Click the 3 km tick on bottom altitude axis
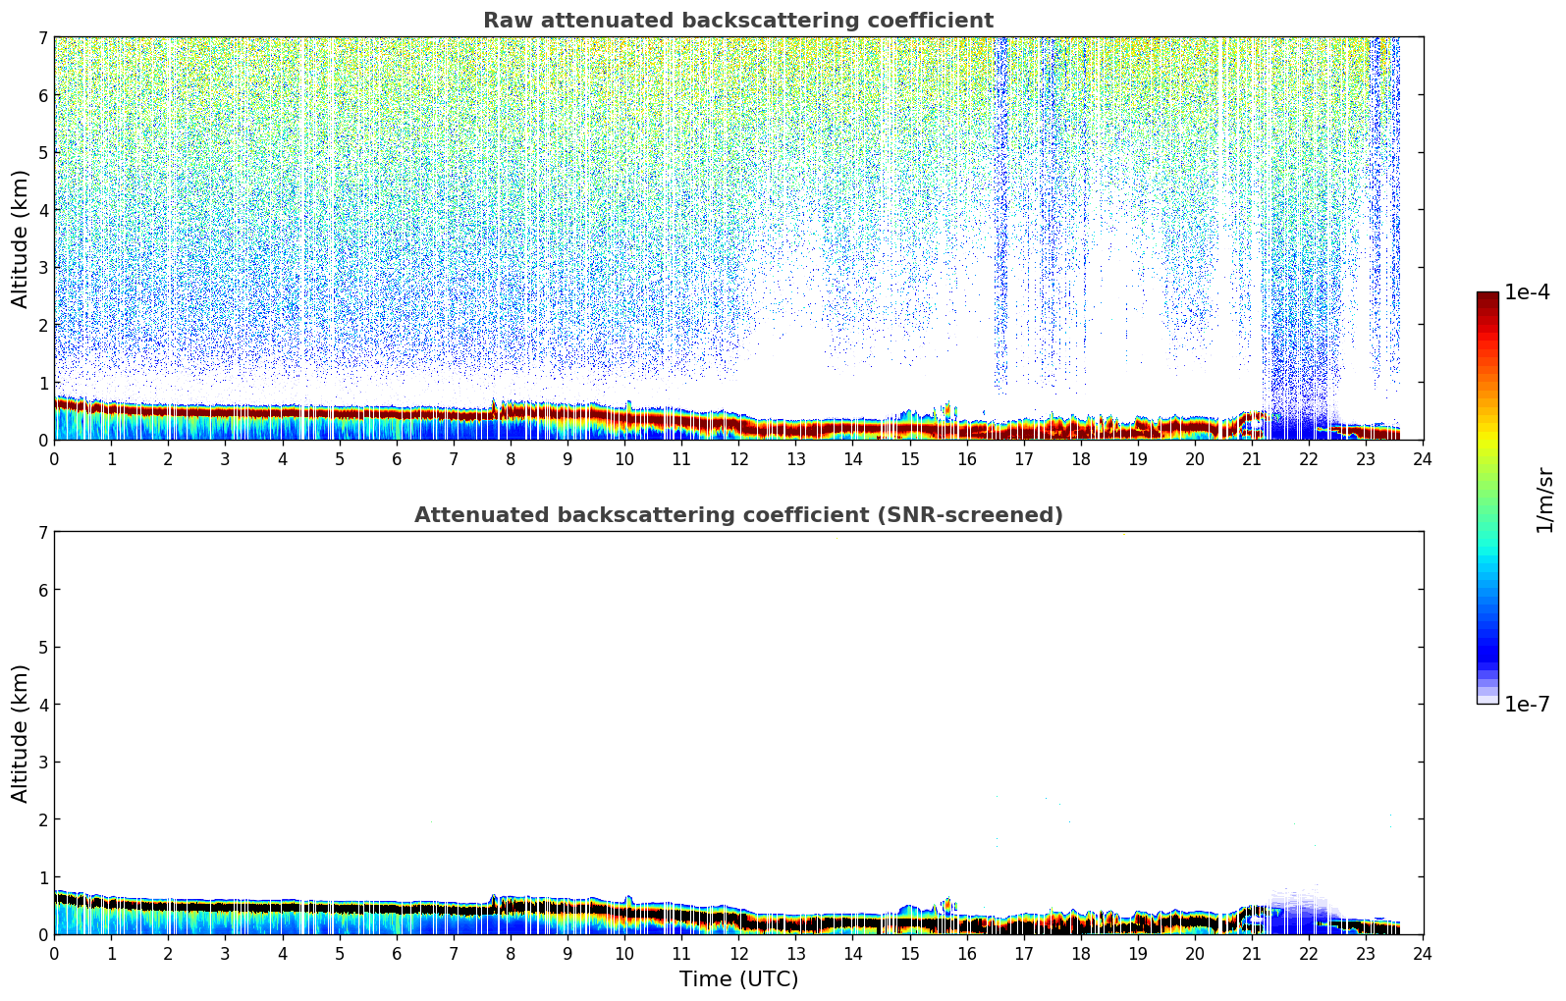 42,762
